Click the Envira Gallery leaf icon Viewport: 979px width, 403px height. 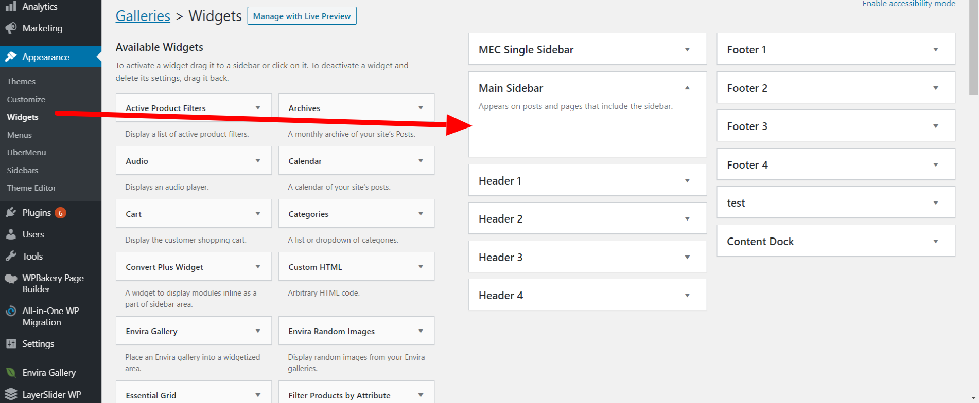click(x=11, y=373)
